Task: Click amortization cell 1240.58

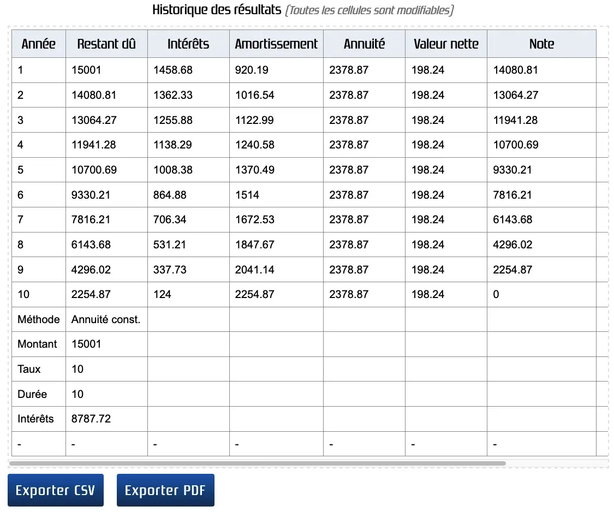Action: (277, 145)
